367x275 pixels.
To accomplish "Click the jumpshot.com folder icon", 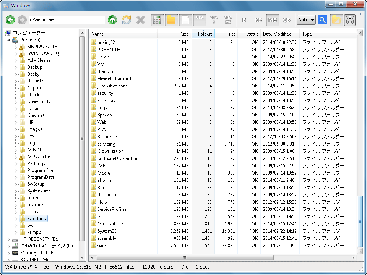I will pos(93,86).
